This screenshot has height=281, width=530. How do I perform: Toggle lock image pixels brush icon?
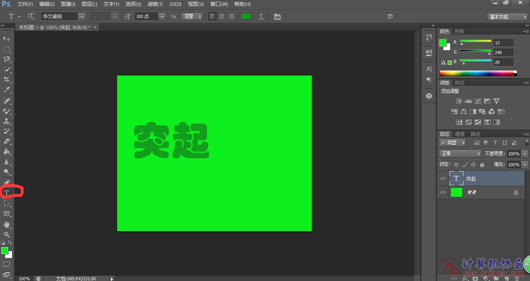coord(465,165)
